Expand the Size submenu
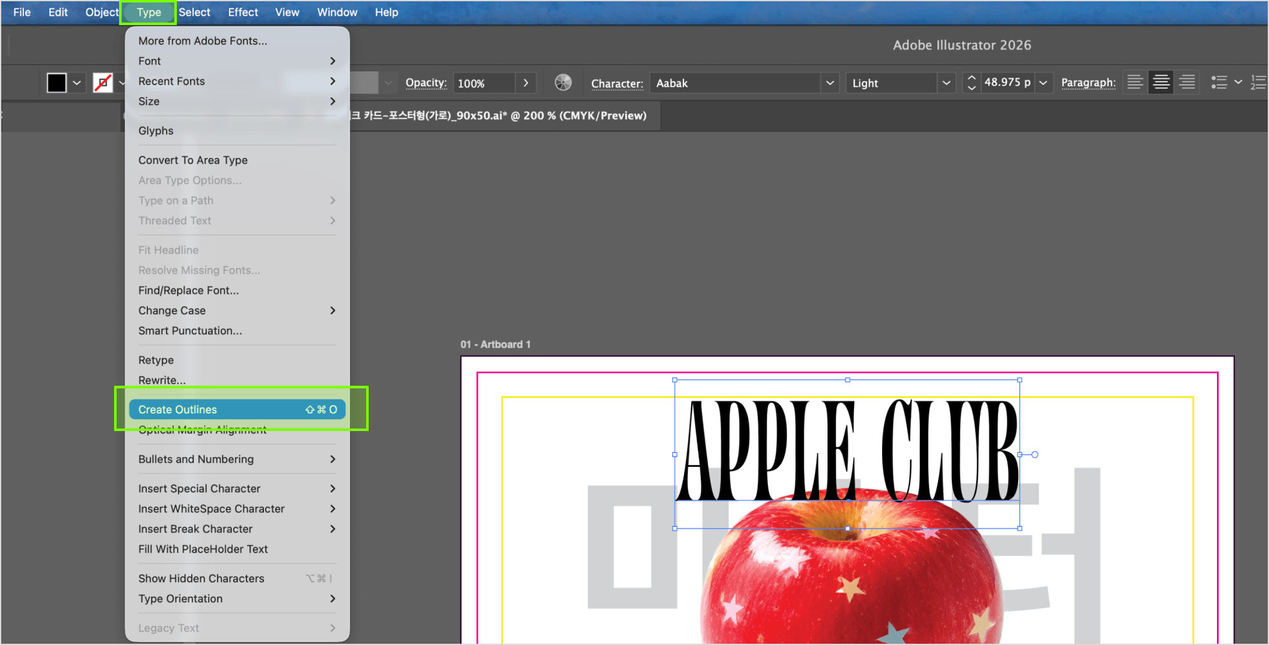 point(237,101)
